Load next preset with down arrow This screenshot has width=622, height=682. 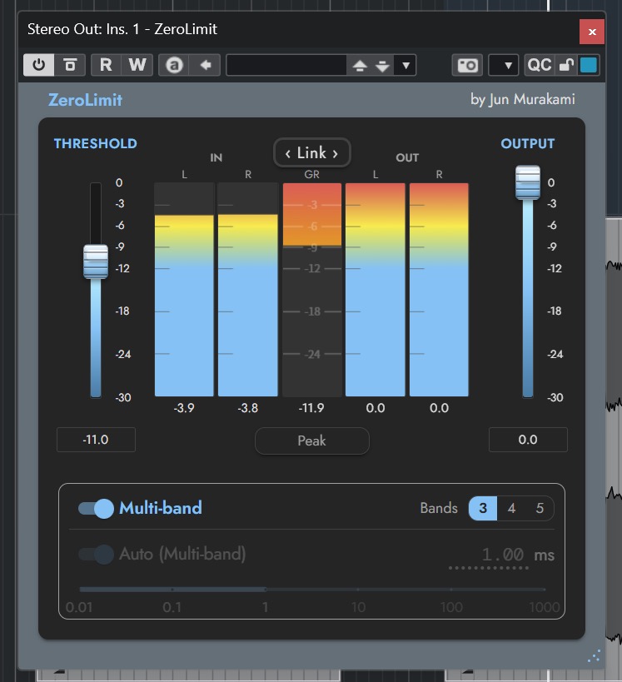point(382,66)
